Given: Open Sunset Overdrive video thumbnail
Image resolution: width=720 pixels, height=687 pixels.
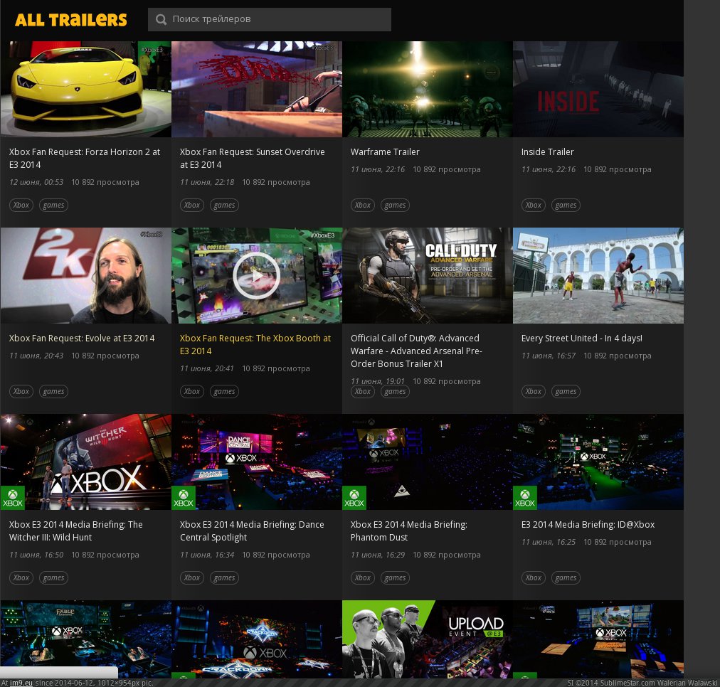Looking at the screenshot, I should click(257, 89).
